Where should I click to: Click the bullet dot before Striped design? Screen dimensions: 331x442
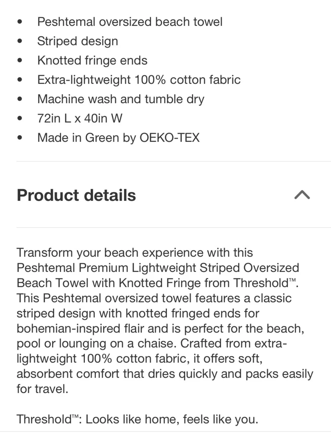click(x=20, y=41)
